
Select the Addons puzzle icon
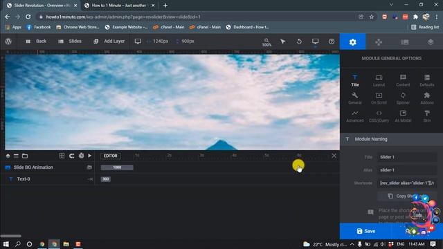[427, 98]
